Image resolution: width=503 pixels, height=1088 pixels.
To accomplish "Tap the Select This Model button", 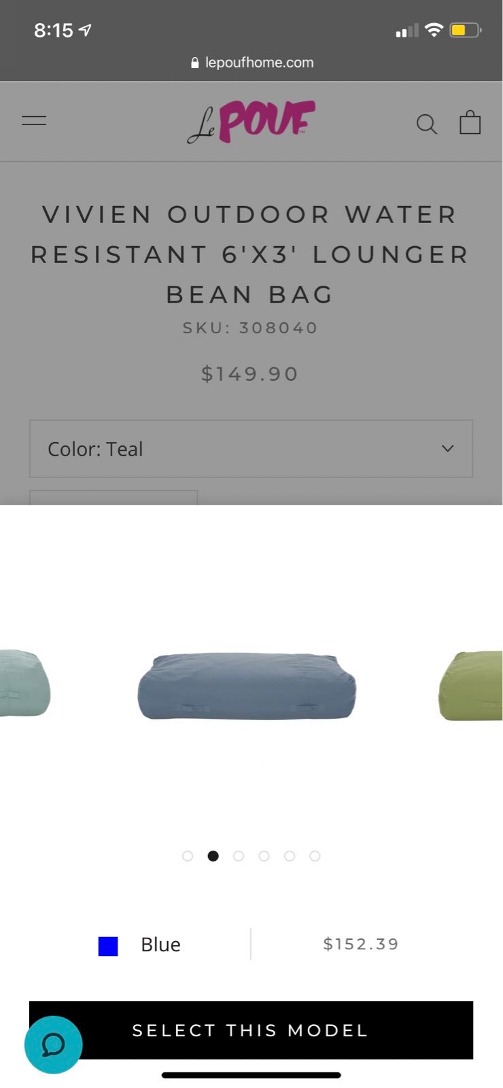I will (251, 1030).
